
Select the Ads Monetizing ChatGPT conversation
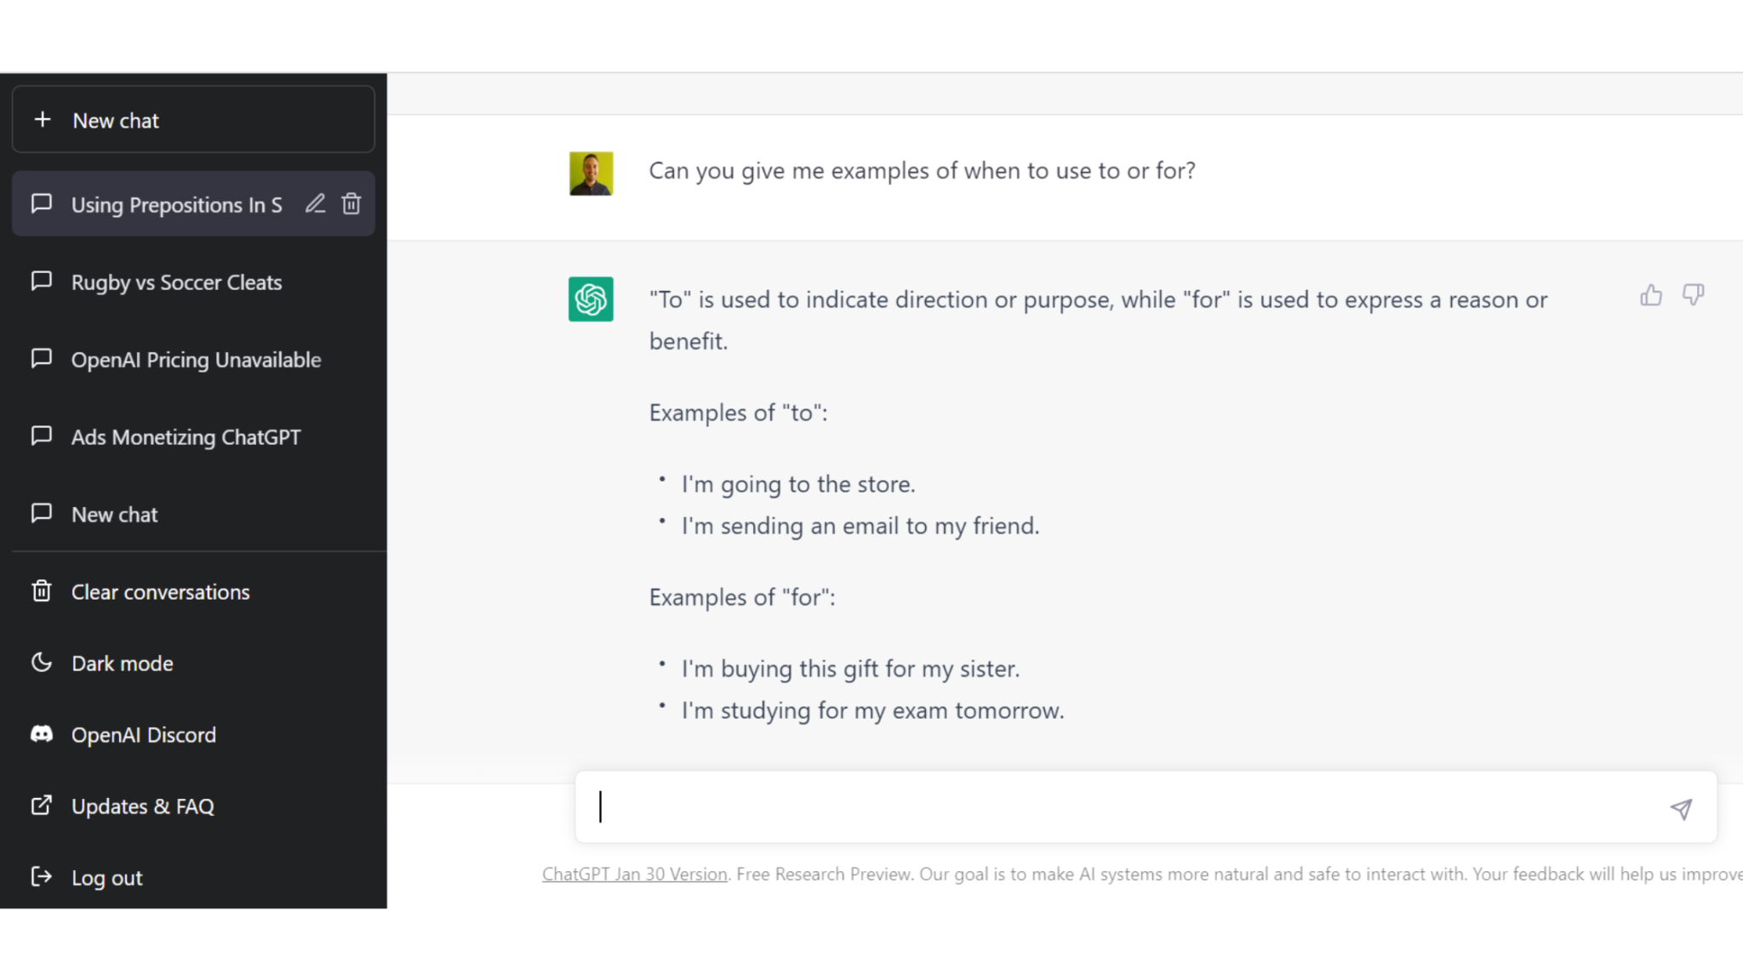[186, 437]
